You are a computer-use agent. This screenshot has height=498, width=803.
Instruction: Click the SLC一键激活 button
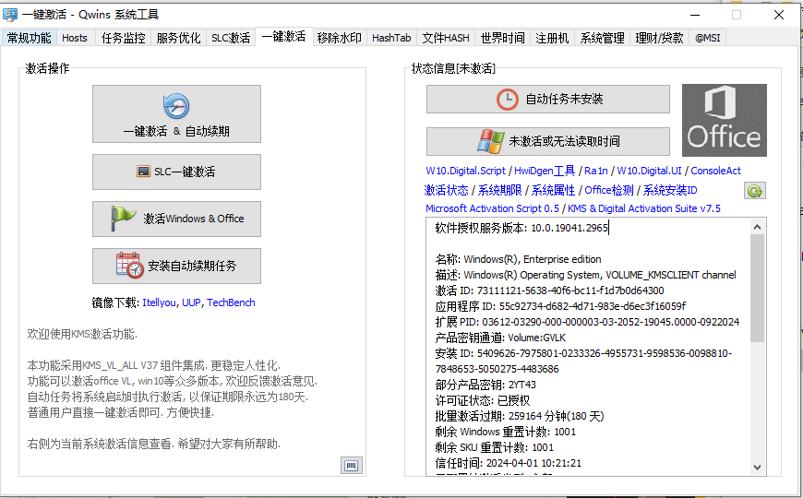coord(176,172)
